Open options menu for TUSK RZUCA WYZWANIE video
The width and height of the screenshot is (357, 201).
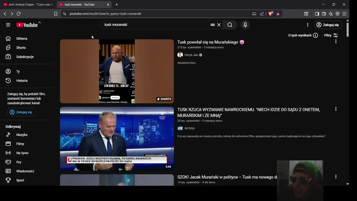[336, 109]
